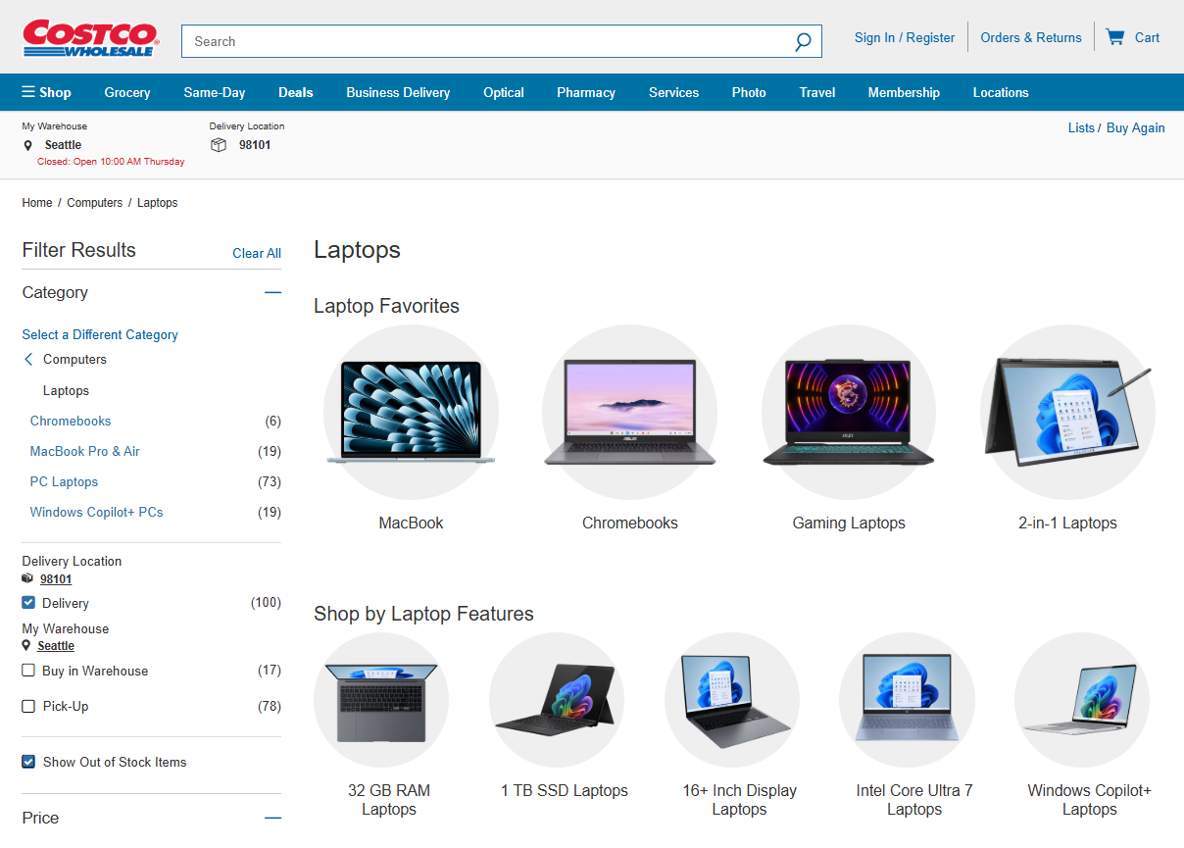The image size is (1184, 848).
Task: Click the delivery location box icon
Action: click(x=219, y=145)
